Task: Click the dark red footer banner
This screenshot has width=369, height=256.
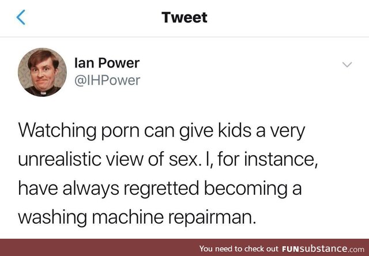Action: coord(184,247)
